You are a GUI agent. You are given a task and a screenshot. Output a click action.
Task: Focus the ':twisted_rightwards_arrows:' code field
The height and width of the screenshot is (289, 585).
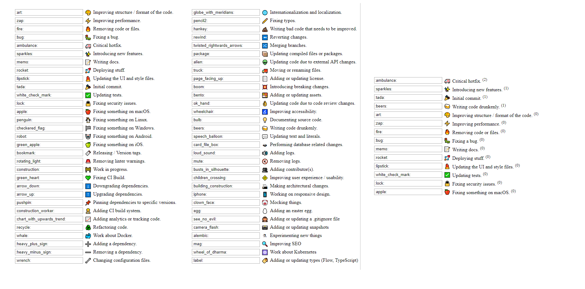click(x=226, y=46)
